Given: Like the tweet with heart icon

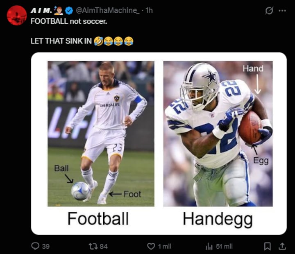Looking at the screenshot, I should click(x=151, y=246).
